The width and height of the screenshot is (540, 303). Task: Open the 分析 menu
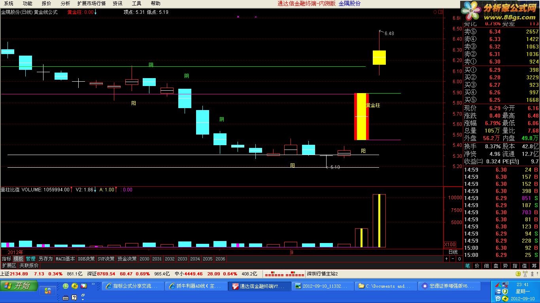tap(65, 3)
